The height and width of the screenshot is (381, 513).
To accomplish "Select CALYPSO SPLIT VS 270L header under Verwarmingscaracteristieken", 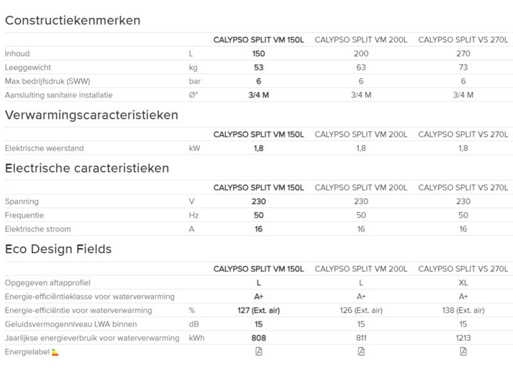I will point(463,134).
